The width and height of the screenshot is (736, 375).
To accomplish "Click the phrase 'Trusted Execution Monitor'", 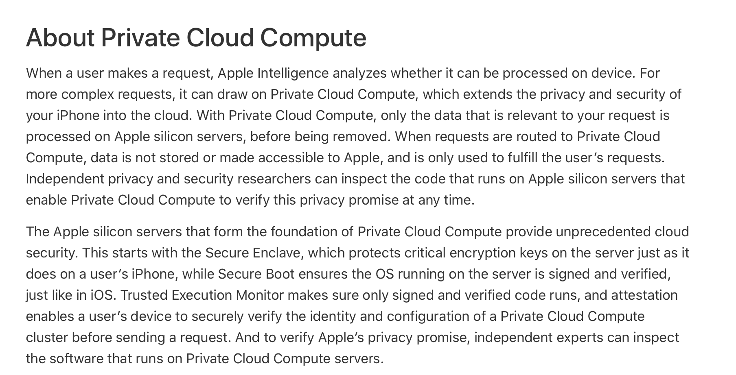I will [x=202, y=295].
